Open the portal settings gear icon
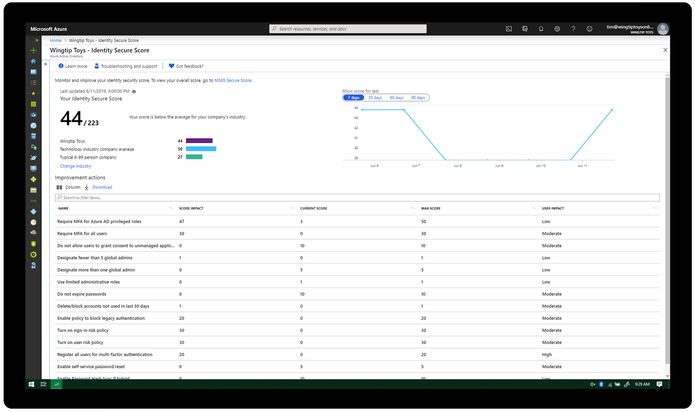 pyautogui.click(x=557, y=29)
